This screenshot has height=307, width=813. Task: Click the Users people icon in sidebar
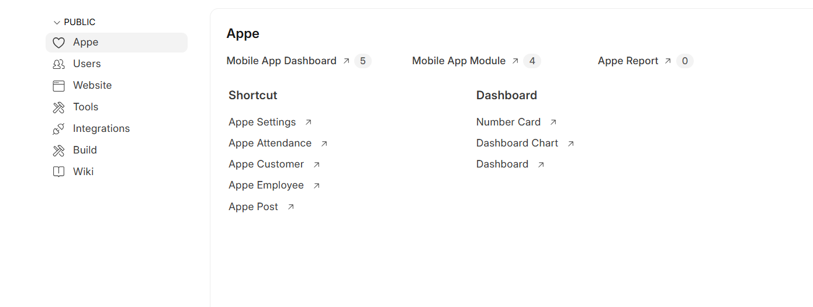58,64
